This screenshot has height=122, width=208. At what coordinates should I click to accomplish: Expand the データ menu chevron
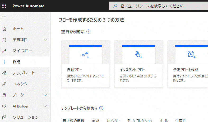click(x=45, y=95)
